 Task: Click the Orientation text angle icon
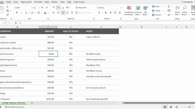tap(67, 8)
